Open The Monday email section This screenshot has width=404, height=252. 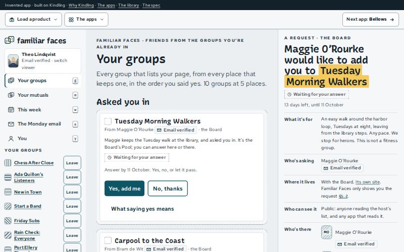tap(43, 124)
